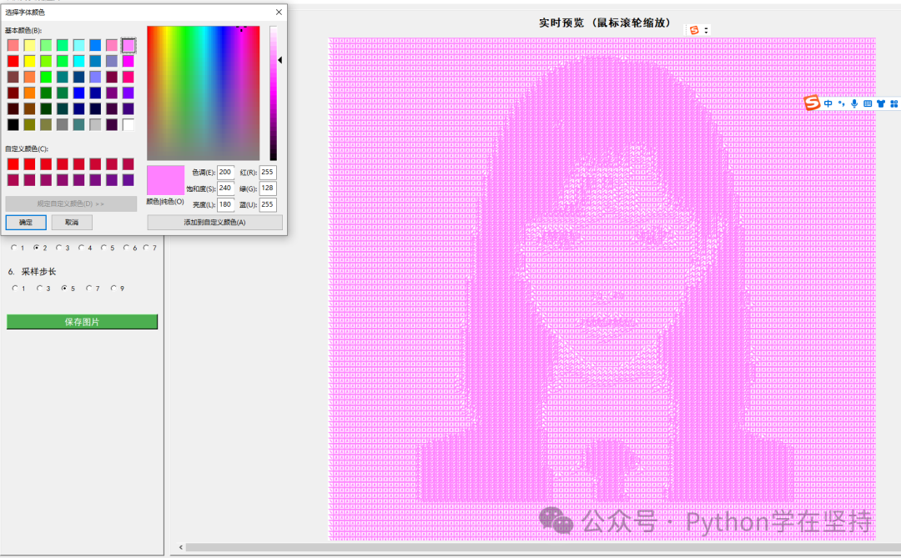Click inside the rainbow hue-saturation spectrum
Viewport: 901px width, 558px height.
tap(204, 93)
